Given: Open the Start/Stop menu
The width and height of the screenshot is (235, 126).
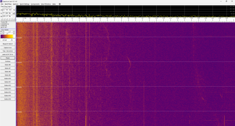Looking at the screenshot, I should click(8, 4).
